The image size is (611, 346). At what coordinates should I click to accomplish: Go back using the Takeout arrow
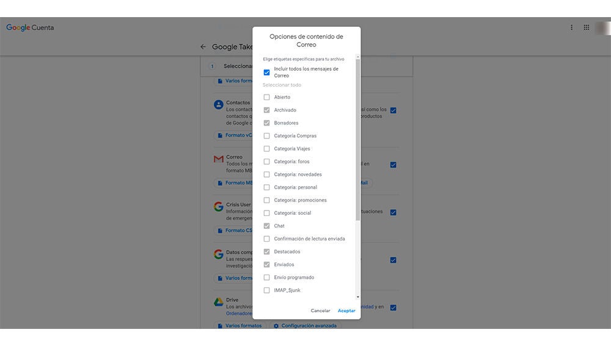(x=203, y=47)
